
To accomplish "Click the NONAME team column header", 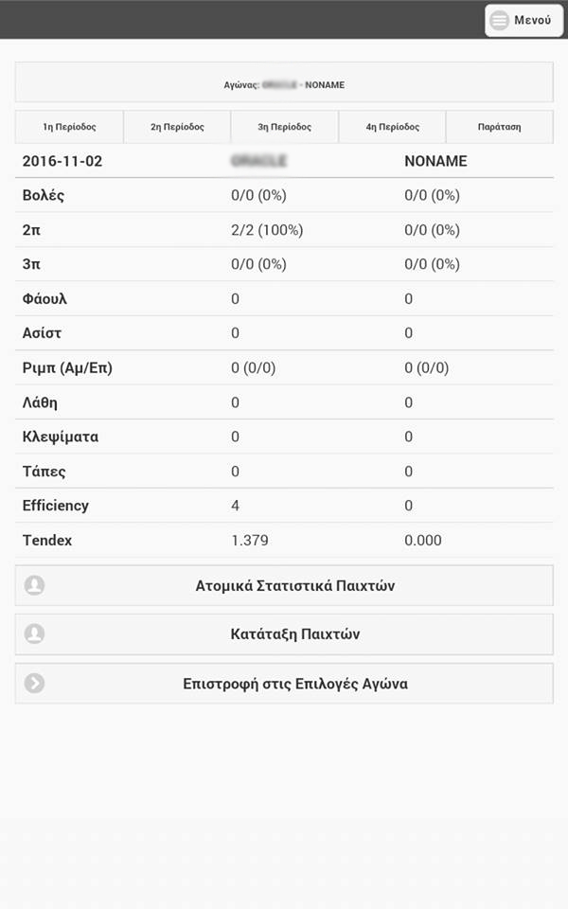I will (435, 161).
